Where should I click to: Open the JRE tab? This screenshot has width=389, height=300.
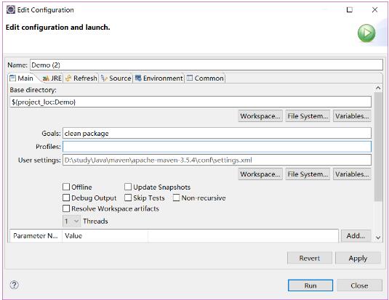click(52, 78)
